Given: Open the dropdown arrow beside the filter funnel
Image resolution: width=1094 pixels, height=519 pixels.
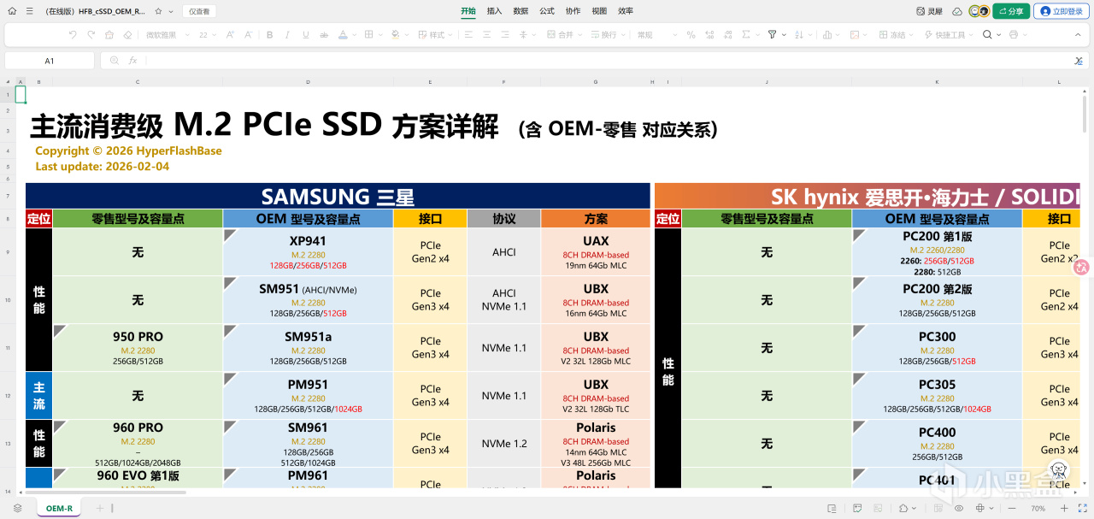Looking at the screenshot, I should [784, 35].
